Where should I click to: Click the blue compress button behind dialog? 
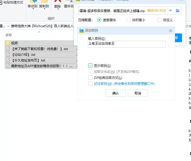[179, 38]
